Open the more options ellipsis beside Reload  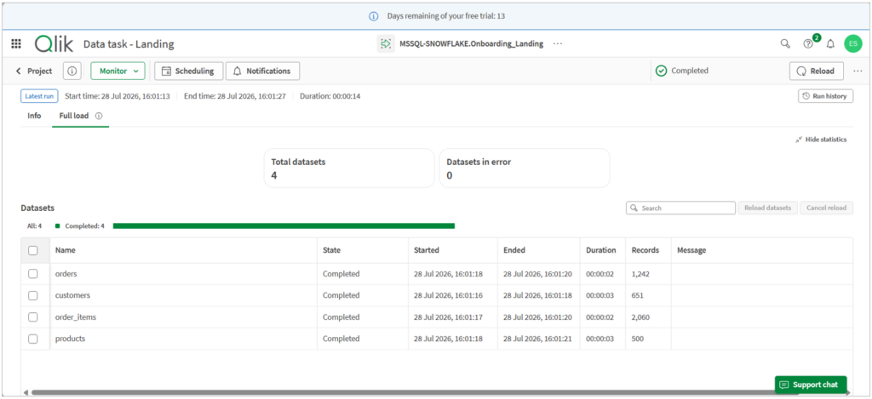(x=858, y=71)
